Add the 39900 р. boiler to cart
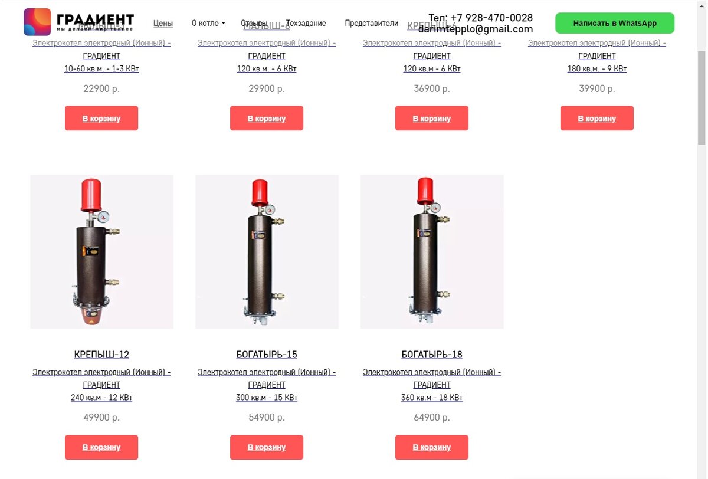Image resolution: width=708 pixels, height=479 pixels. coord(597,118)
